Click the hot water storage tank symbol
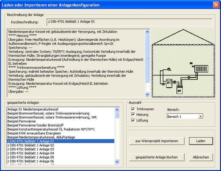Screen dimensions: 221x171 click(x=169, y=83)
